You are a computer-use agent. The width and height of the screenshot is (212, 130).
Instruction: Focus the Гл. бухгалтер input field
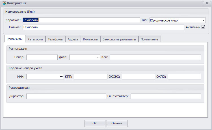pyautogui.click(x=166, y=96)
